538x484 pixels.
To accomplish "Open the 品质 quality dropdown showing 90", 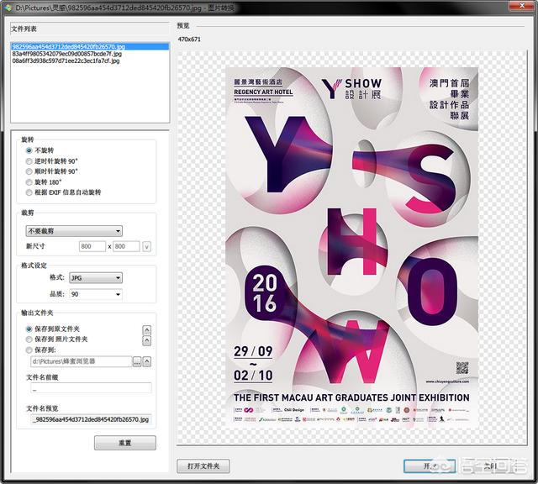I will pyautogui.click(x=96, y=294).
